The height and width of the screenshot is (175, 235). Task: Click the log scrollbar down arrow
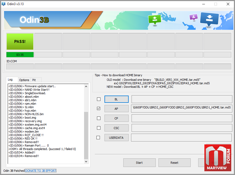(x=86, y=162)
